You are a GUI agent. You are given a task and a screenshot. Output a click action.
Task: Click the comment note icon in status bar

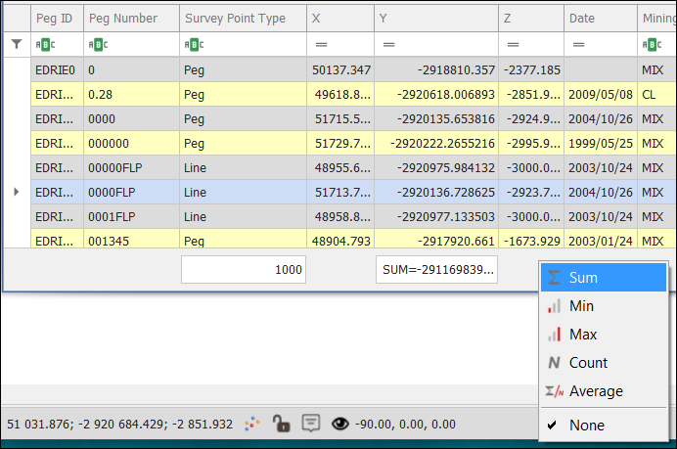click(310, 424)
